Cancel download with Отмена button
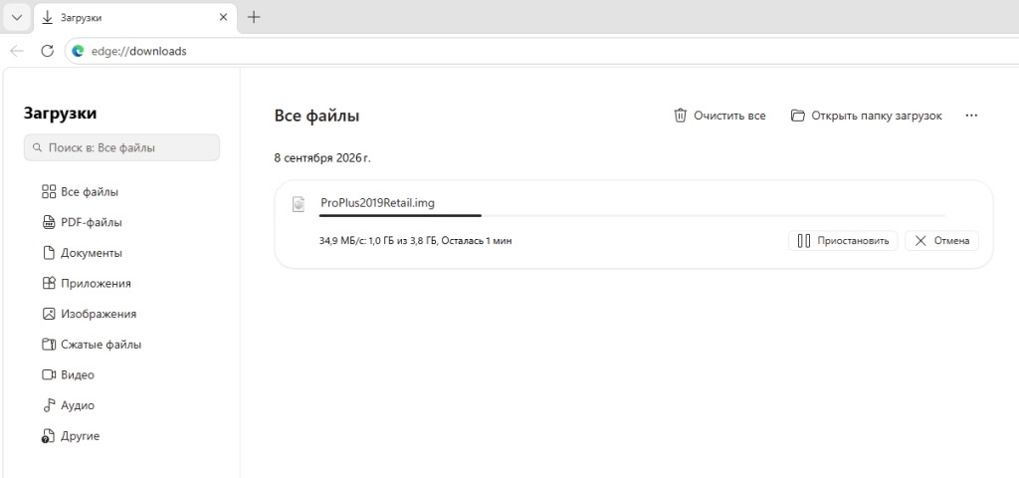 pyautogui.click(x=941, y=241)
